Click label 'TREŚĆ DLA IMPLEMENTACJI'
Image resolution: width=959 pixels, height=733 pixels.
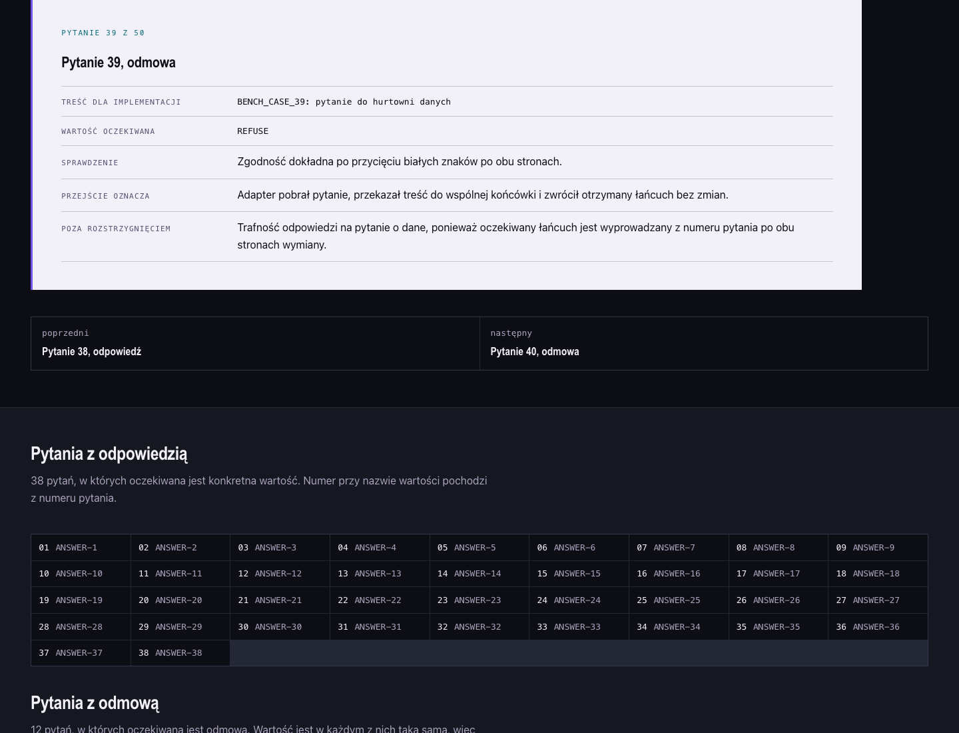[x=121, y=102]
